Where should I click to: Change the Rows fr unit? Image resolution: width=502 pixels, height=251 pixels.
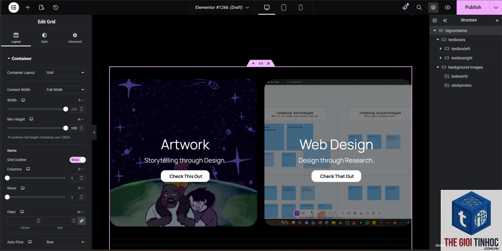pyautogui.click(x=81, y=188)
